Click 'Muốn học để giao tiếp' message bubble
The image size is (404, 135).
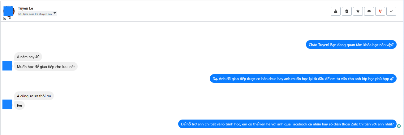click(46, 66)
